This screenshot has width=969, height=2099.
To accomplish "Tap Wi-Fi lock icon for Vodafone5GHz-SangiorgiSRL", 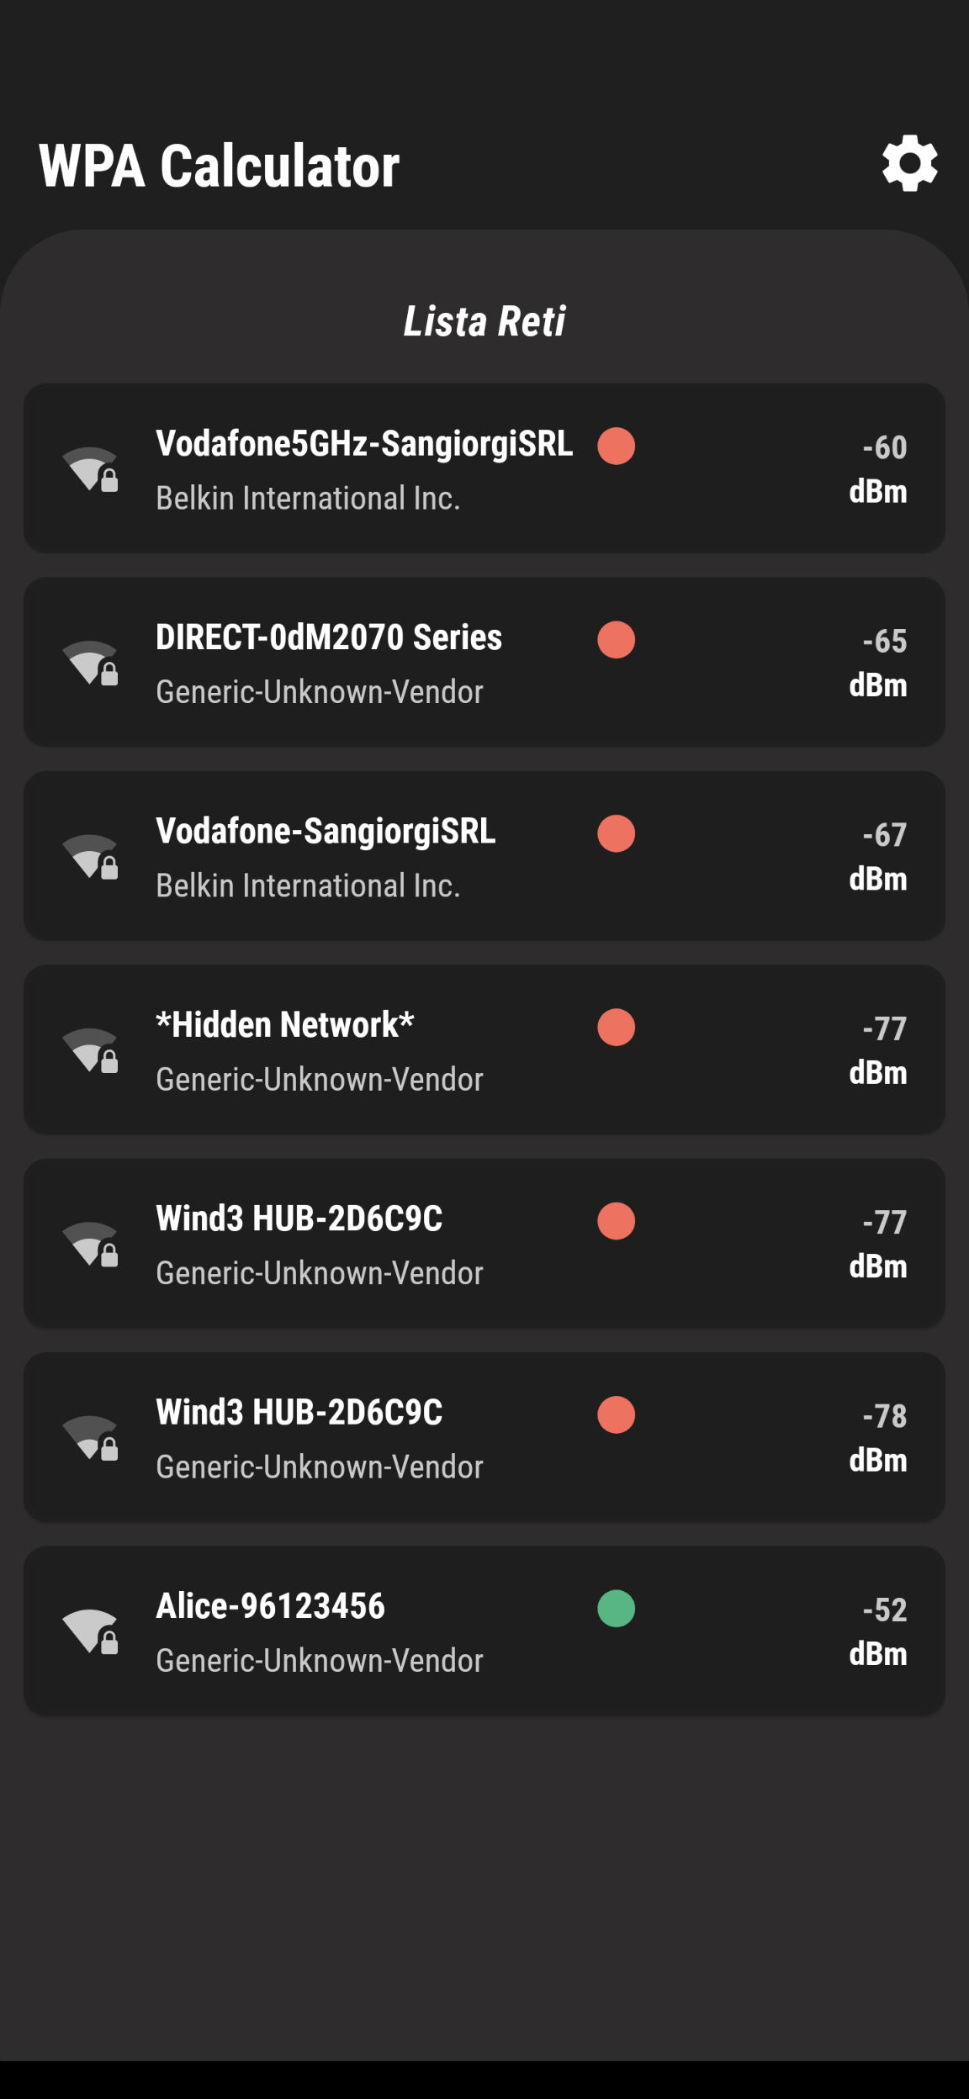I will coord(90,469).
